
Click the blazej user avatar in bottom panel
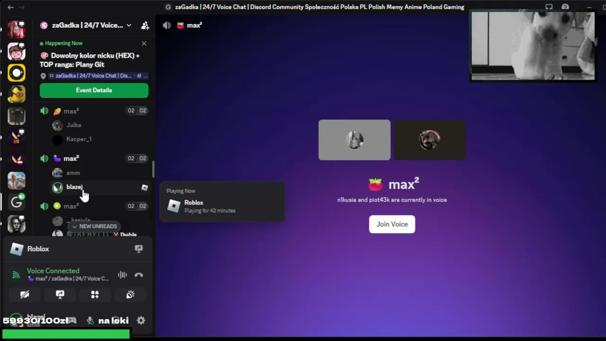(16, 320)
